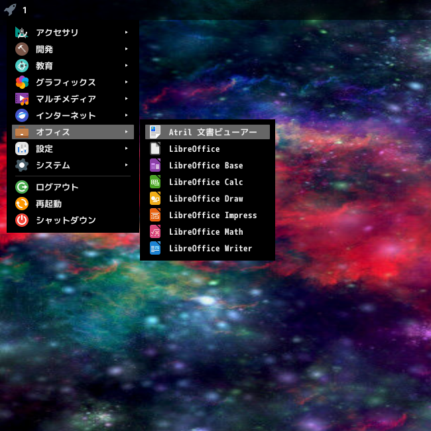Click the 教育 atom icon
Screen dimensions: 431x431
(x=22, y=66)
